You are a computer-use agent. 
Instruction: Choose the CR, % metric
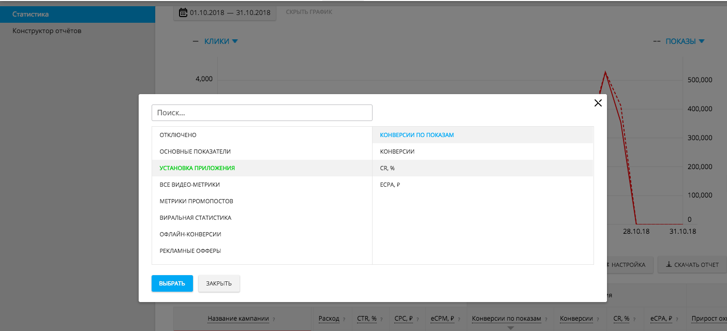[388, 168]
